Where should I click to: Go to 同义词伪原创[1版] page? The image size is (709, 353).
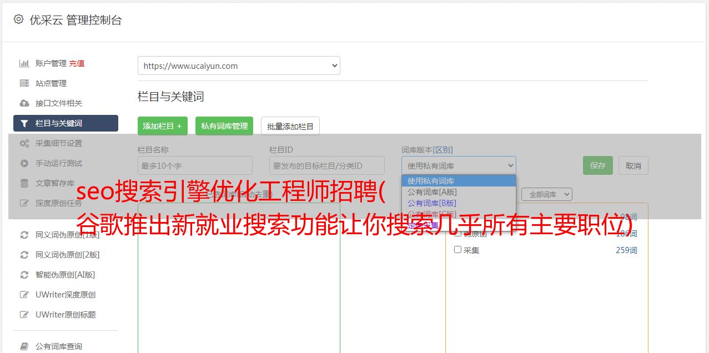point(68,235)
